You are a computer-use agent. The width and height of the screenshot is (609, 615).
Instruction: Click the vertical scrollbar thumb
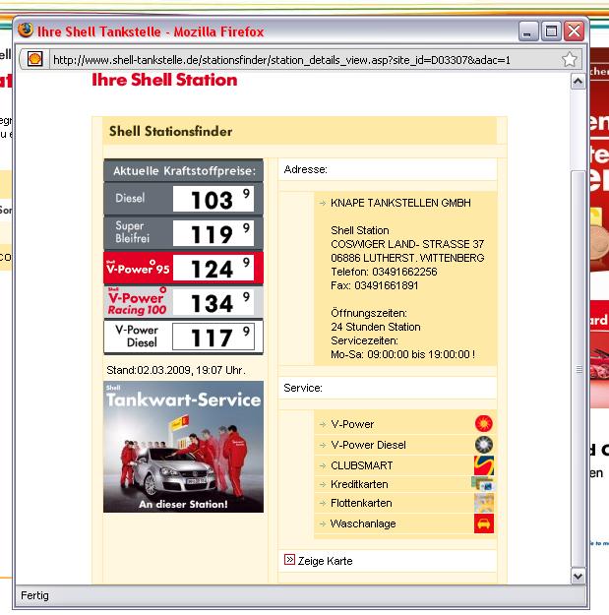[578, 369]
